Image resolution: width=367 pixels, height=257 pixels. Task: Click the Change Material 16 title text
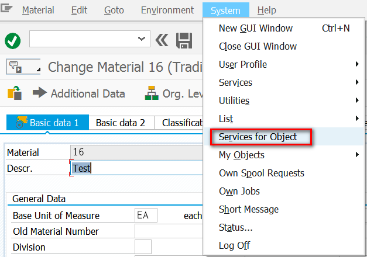click(125, 67)
